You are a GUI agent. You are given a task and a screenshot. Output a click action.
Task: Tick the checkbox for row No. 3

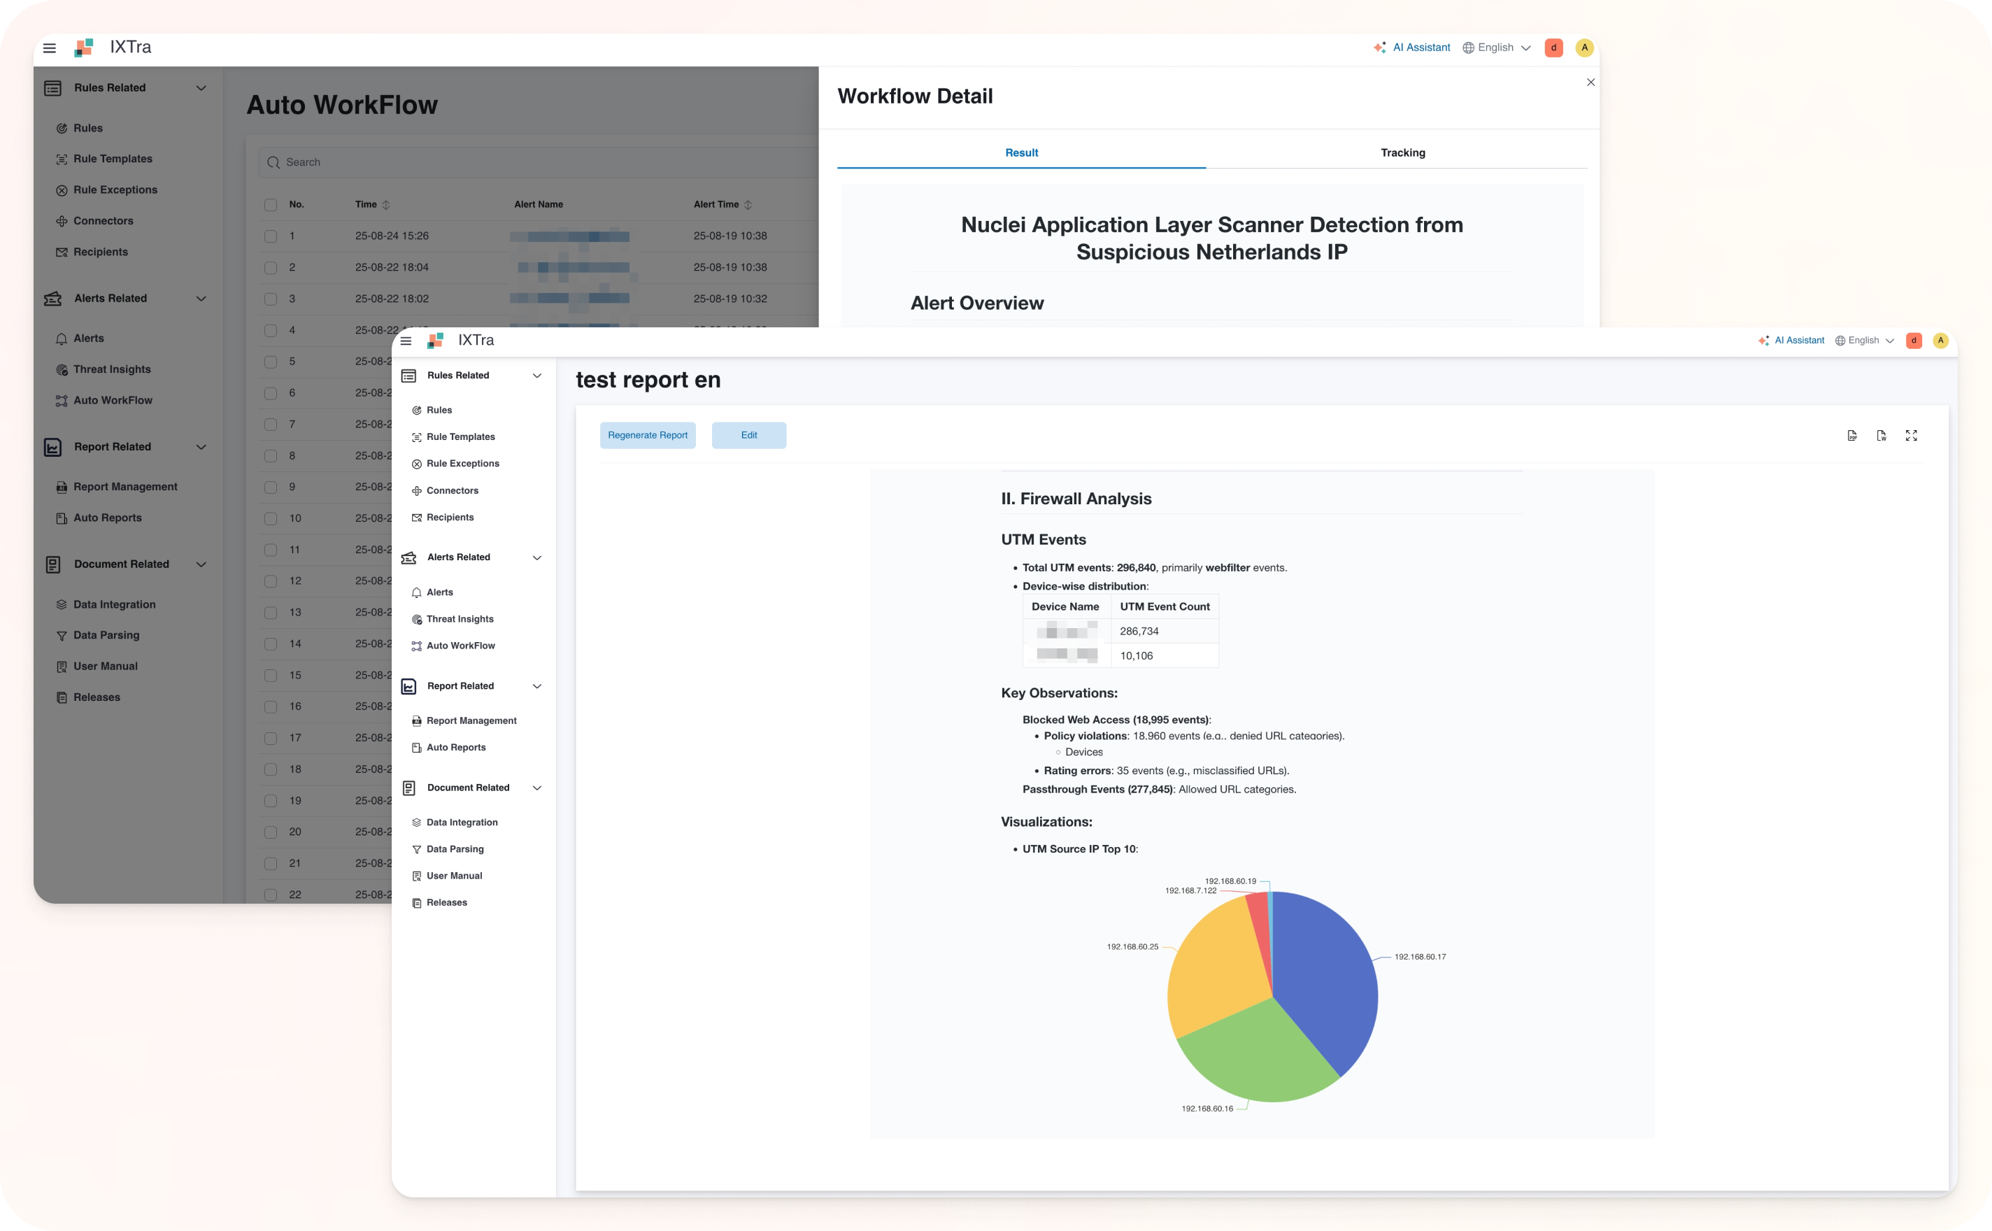(270, 299)
